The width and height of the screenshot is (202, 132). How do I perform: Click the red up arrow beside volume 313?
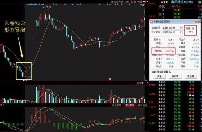pyautogui.click(x=193, y=92)
